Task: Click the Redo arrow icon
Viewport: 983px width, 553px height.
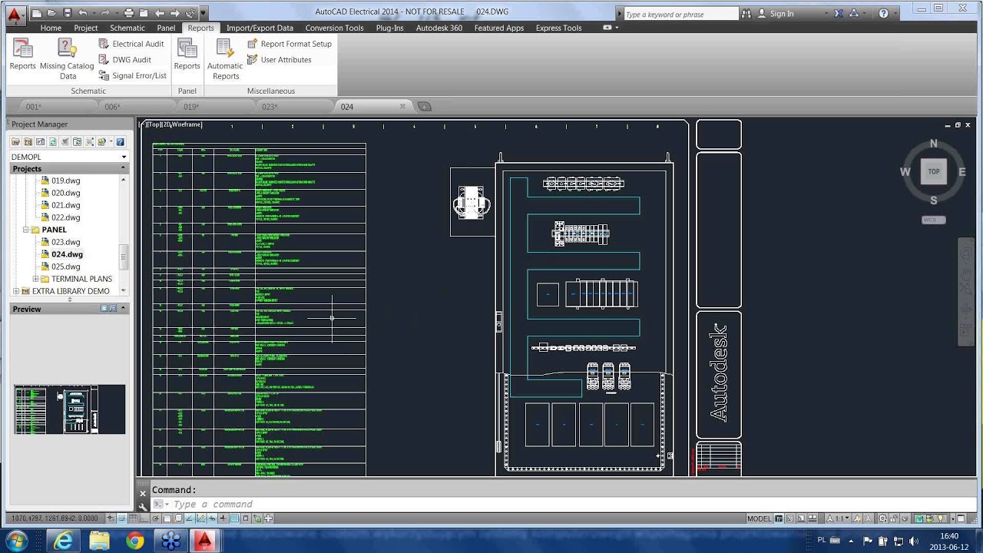Action: point(105,13)
